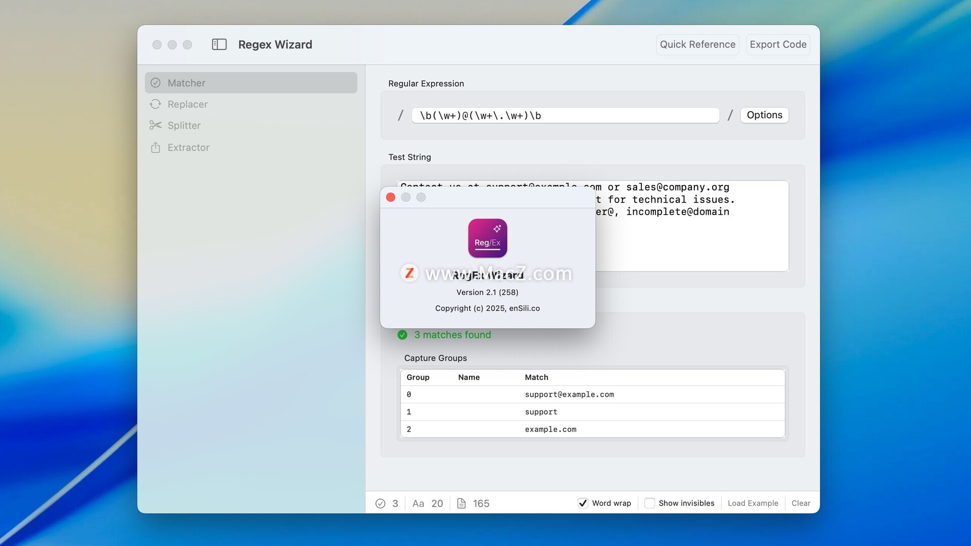Click the document character count icon
971x546 pixels.
pos(461,504)
